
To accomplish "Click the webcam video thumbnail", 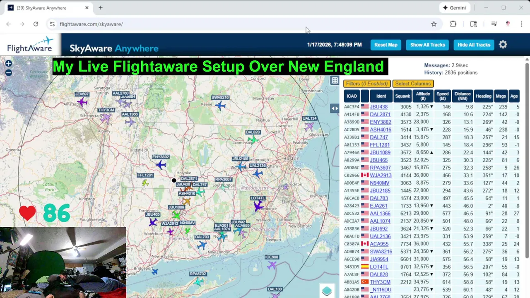I will click(x=63, y=262).
